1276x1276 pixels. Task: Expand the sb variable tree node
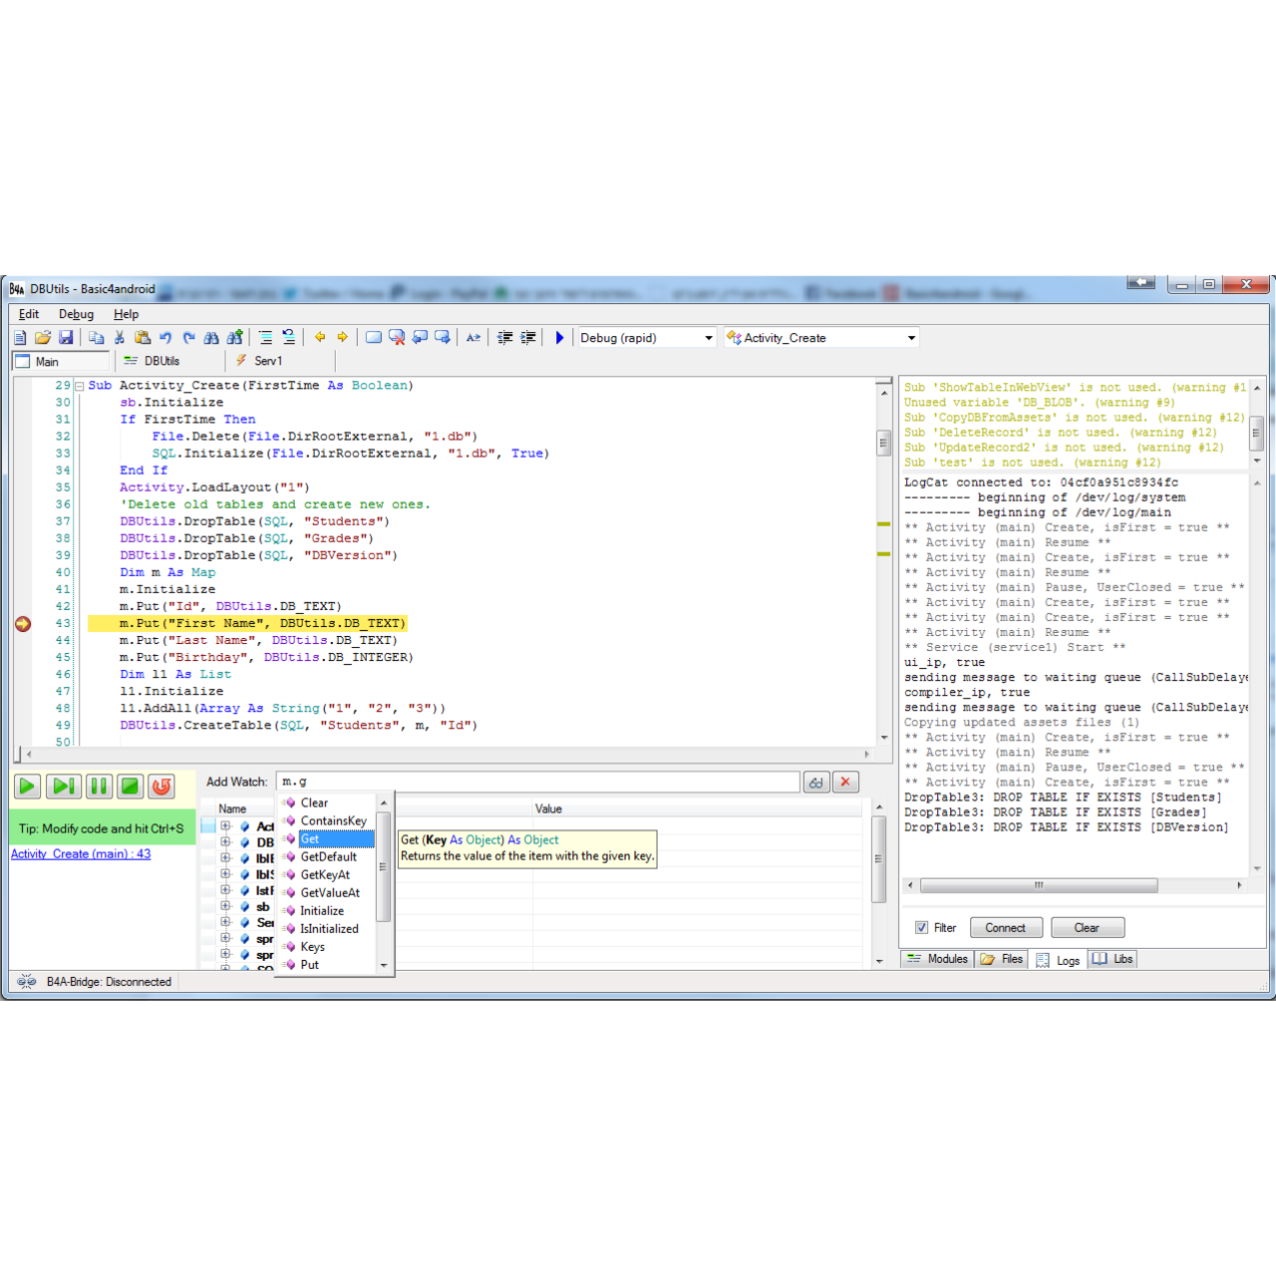click(x=225, y=907)
